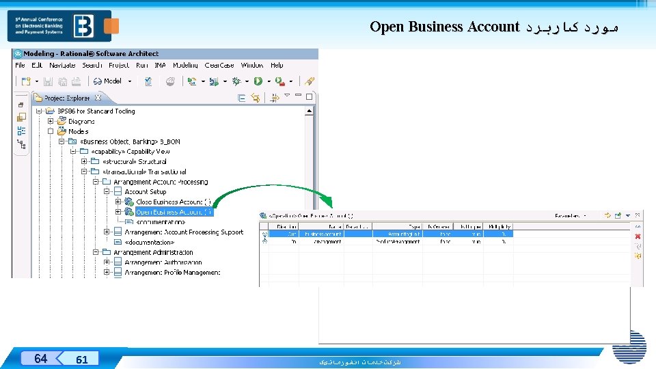Open the Help menu
The height and width of the screenshot is (369, 656).
click(277, 66)
